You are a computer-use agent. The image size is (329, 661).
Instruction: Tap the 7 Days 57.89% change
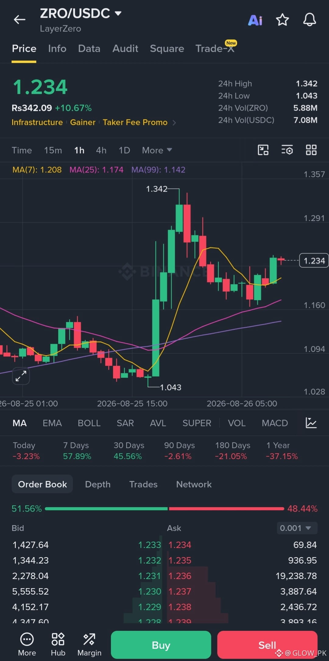[77, 451]
